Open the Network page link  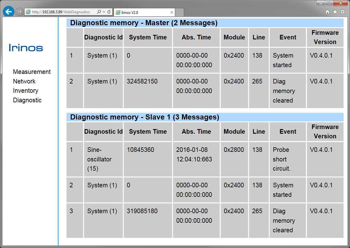coord(24,81)
